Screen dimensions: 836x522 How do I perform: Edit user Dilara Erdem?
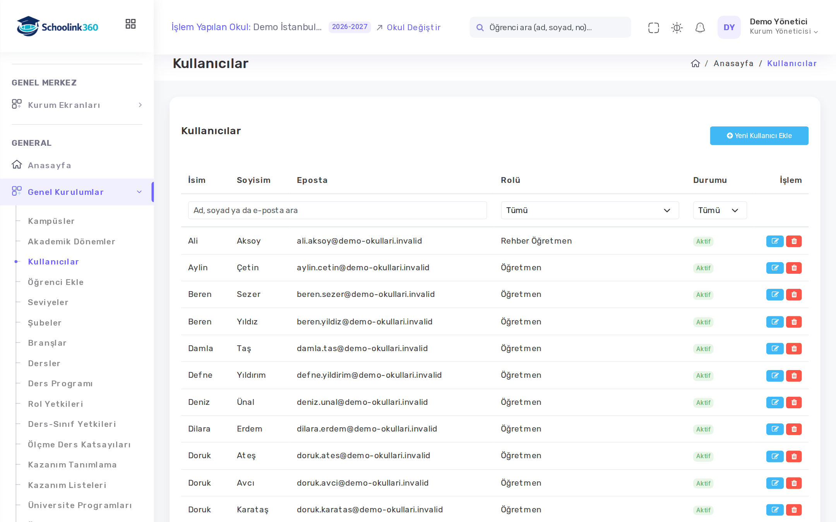point(775,429)
